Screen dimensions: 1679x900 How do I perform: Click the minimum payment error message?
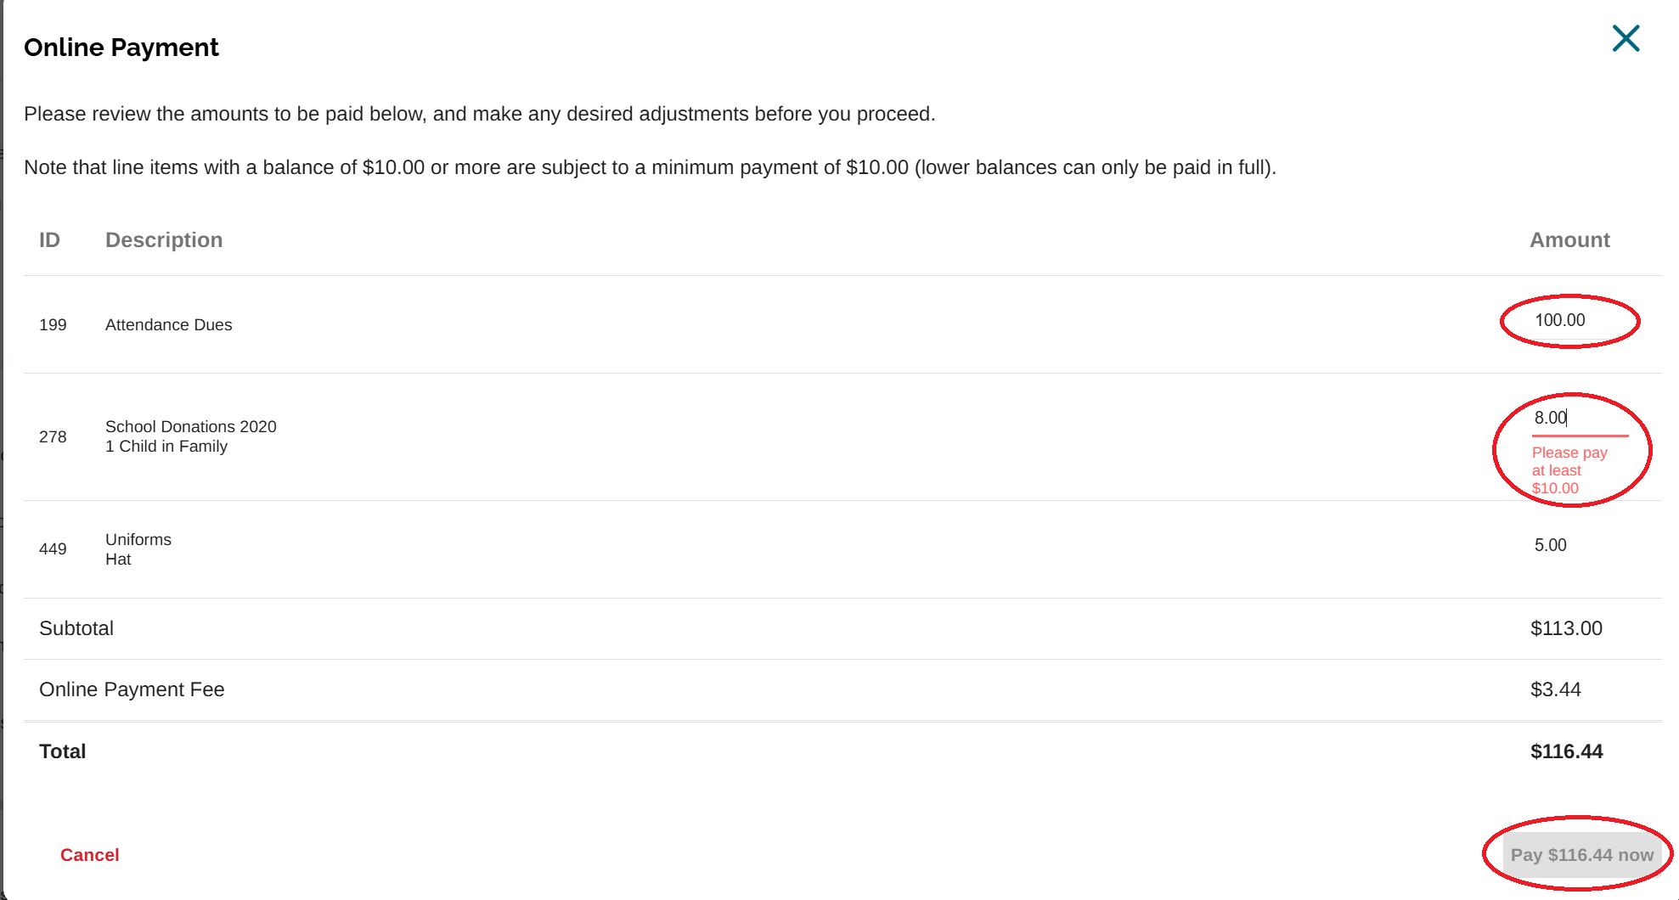click(1569, 470)
